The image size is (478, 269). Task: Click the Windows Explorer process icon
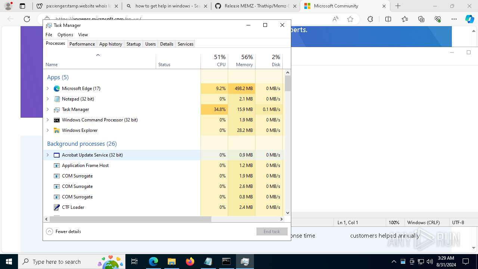57,130
